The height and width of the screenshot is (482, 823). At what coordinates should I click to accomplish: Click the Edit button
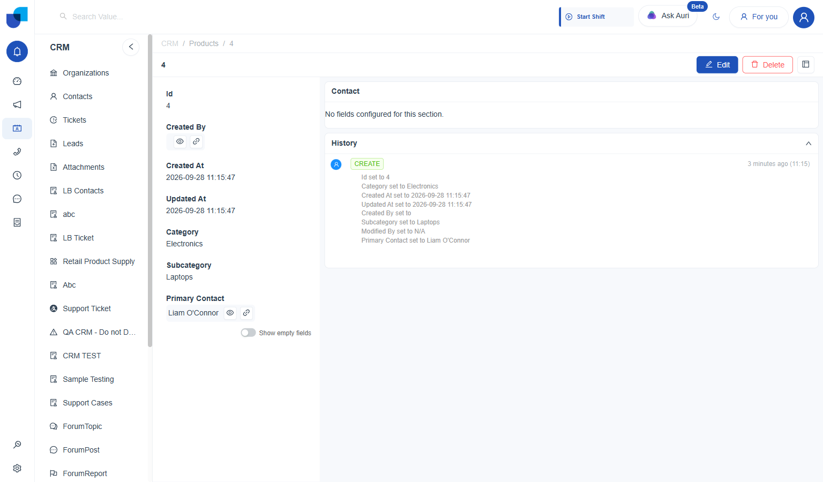tap(717, 65)
